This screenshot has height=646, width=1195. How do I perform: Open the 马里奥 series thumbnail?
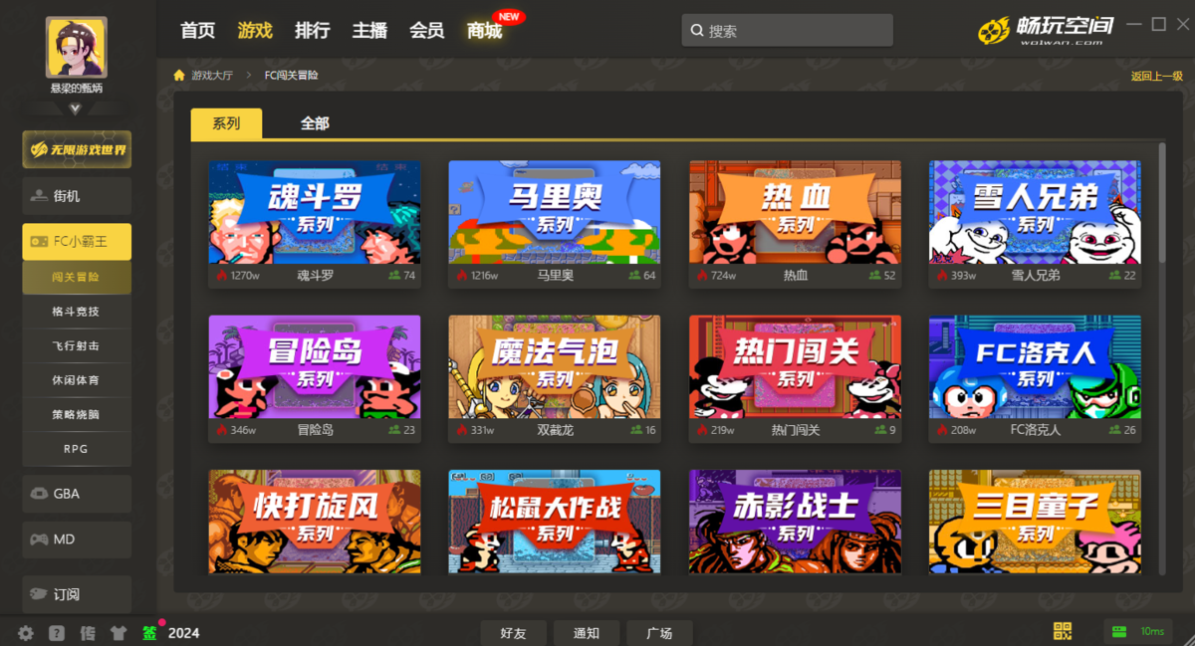point(555,212)
